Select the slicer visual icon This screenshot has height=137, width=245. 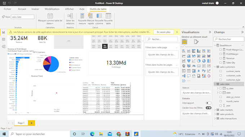[x=184, y=71]
